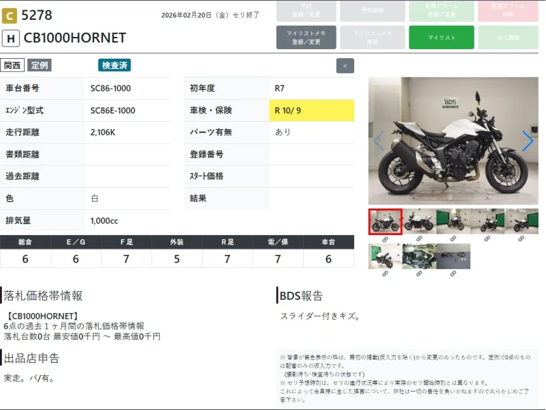Click the auction date 2026年02月20日 text
The height and width of the screenshot is (410, 546).
tap(186, 15)
